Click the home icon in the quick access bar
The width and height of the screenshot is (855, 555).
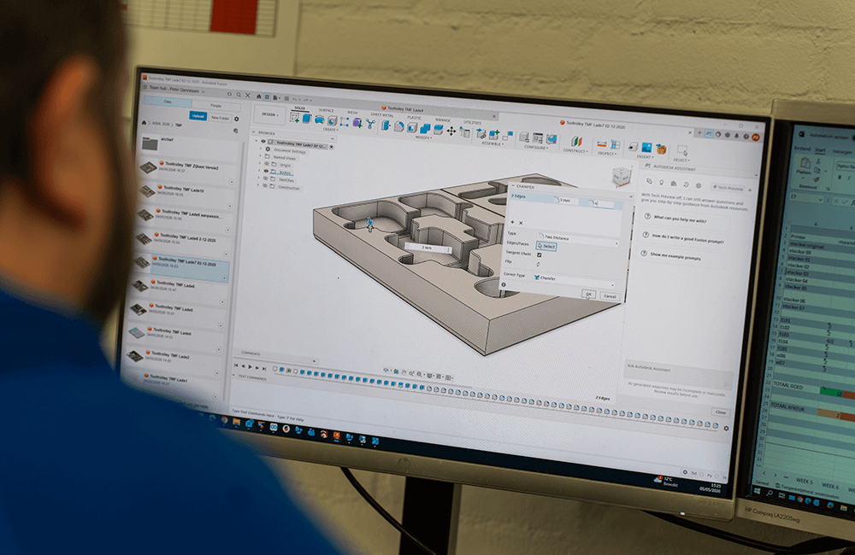[259, 96]
